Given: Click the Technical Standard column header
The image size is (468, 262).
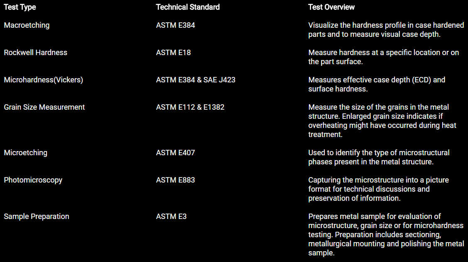Looking at the screenshot, I should (x=188, y=7).
